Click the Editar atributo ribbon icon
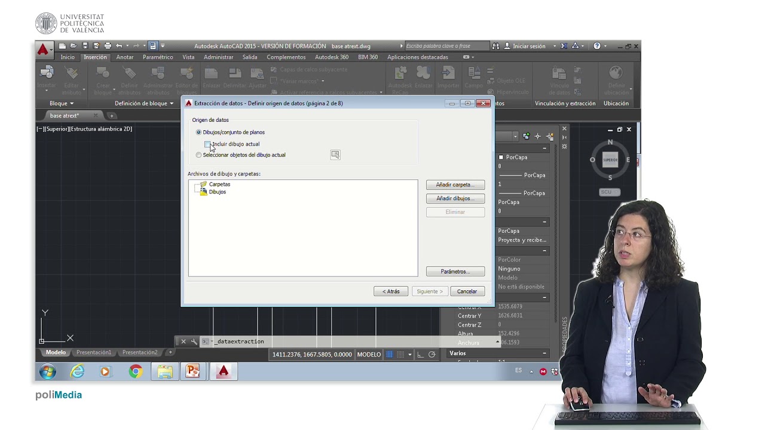Screen dimensions: 765x430 72,73
